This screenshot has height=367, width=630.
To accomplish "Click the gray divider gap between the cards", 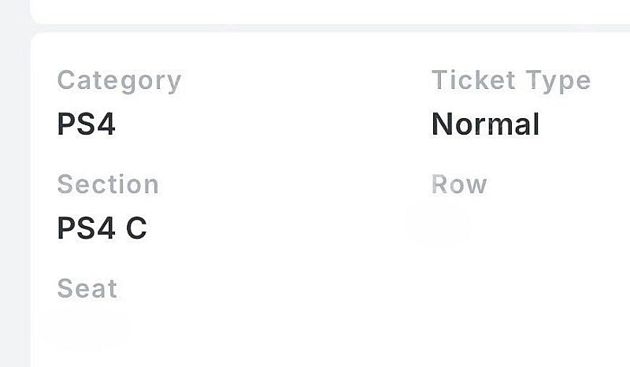I will [329, 28].
